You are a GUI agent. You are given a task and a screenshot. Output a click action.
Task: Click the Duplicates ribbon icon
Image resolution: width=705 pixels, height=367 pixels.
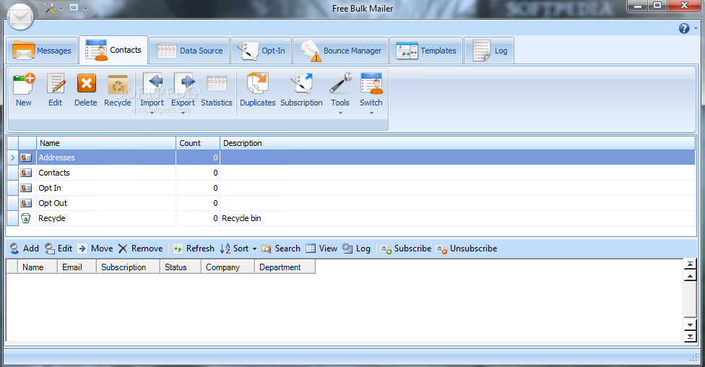click(x=258, y=84)
